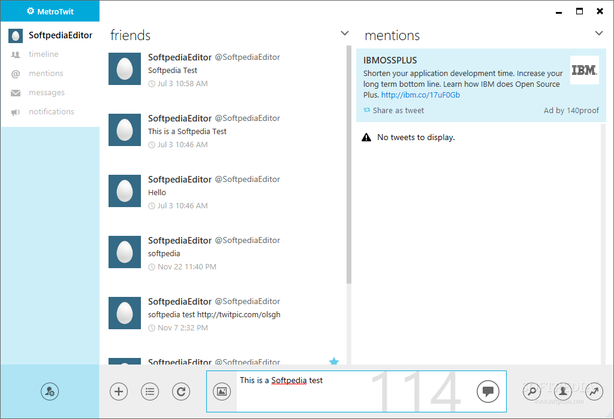Click avatar of 'softpedia' Nov 22 tweet
This screenshot has height=419, width=614.
click(x=125, y=252)
